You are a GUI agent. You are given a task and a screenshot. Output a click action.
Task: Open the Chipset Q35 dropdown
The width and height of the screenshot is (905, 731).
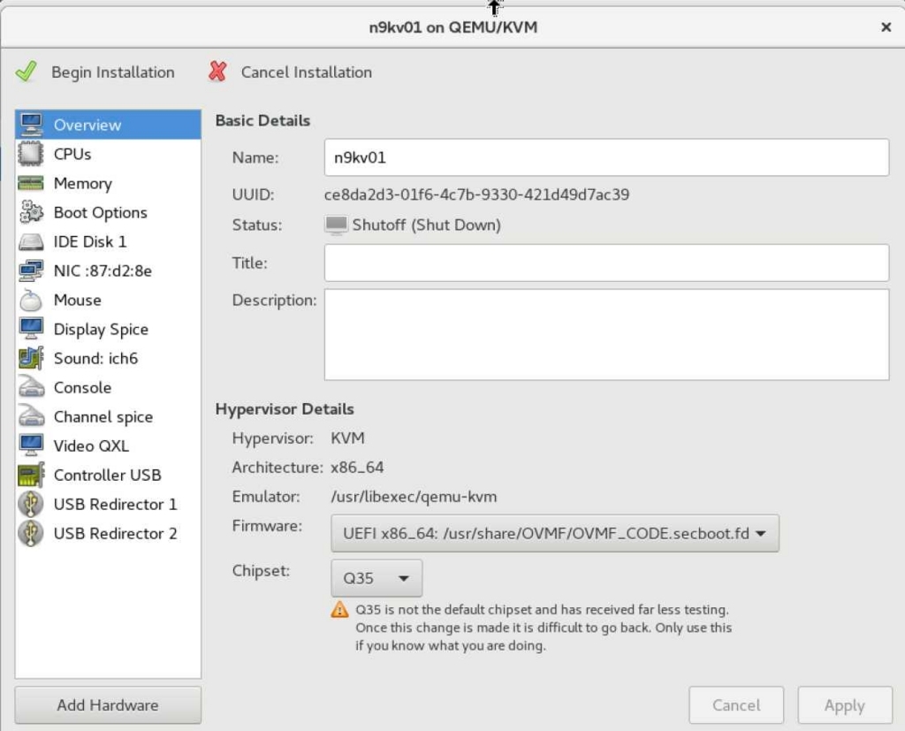pyautogui.click(x=376, y=578)
